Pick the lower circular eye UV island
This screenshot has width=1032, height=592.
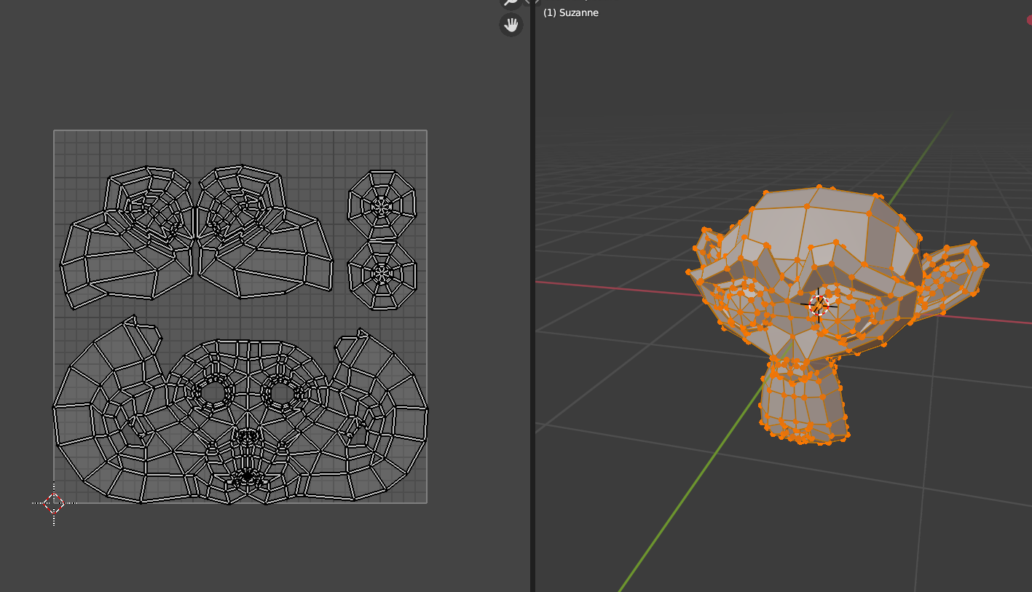point(382,275)
